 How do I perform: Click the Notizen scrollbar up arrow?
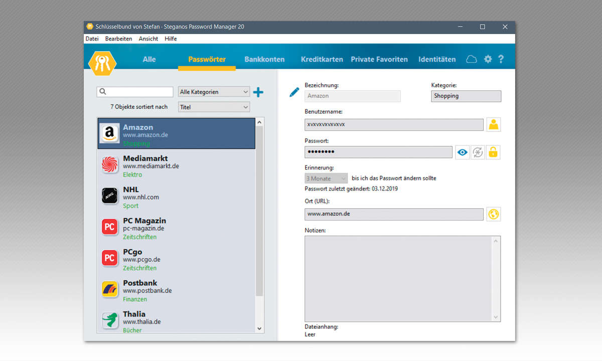click(x=496, y=241)
